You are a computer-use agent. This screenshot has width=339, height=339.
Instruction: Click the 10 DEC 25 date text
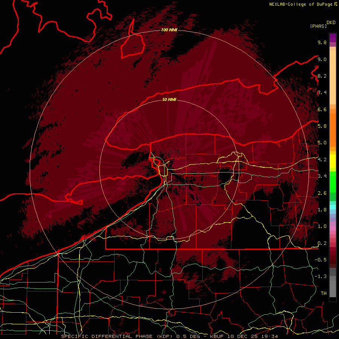pos(244,336)
